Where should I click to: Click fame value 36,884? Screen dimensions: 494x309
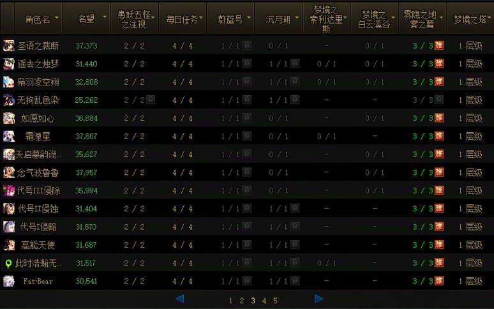[86, 119]
